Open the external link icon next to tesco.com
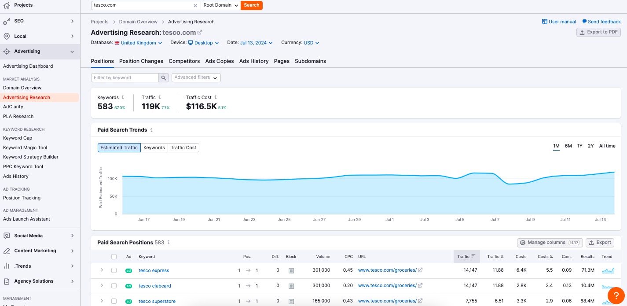Screen dimensions: 627x306 pos(200,32)
